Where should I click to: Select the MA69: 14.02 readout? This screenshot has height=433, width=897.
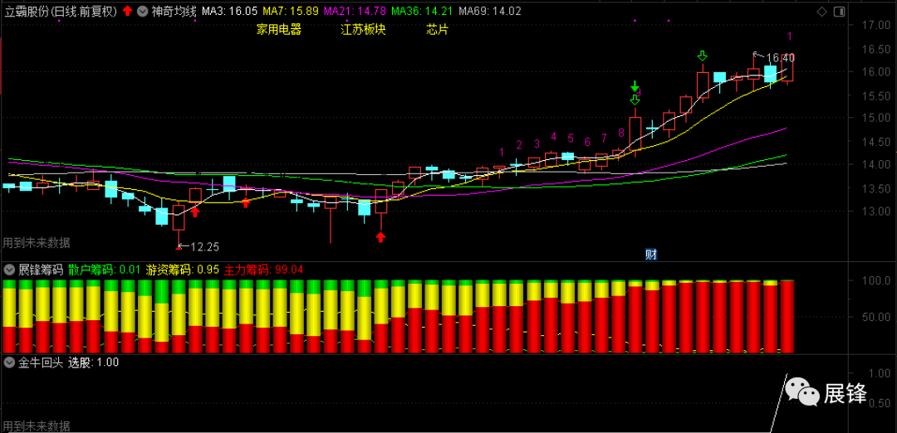coord(490,11)
